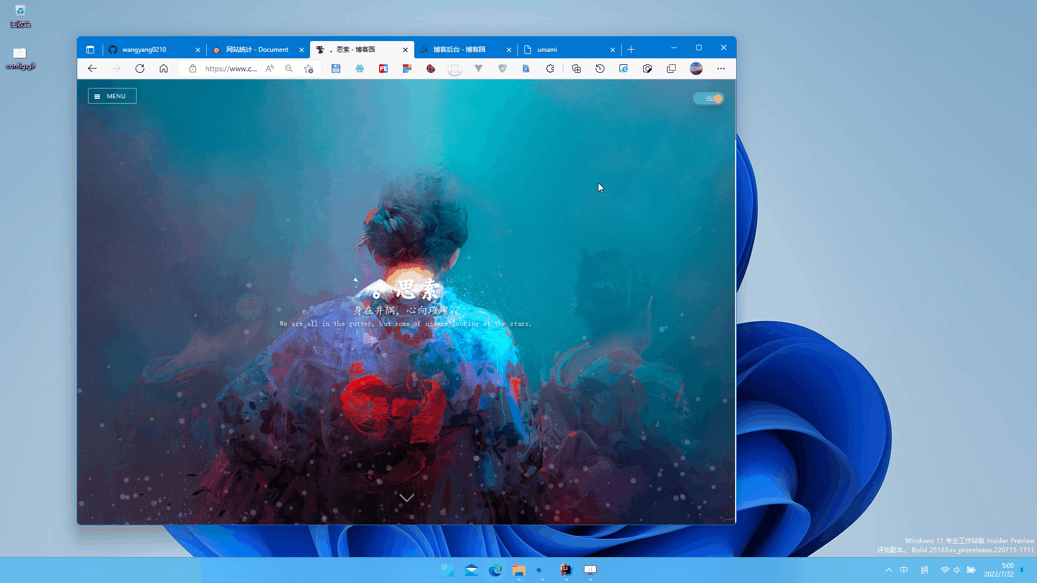Open the Collections button
This screenshot has width=1037, height=583.
point(576,69)
